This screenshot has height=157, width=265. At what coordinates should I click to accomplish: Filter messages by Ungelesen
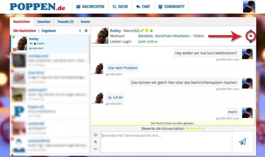tap(49, 31)
